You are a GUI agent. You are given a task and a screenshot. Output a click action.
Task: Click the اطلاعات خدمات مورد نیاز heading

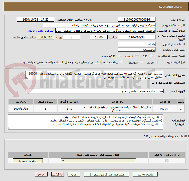pos(167,83)
